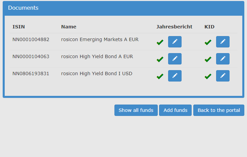The width and height of the screenshot is (247, 157).
Task: Edit Jahresbericht for High Yield Bond I USD
Action: point(175,76)
